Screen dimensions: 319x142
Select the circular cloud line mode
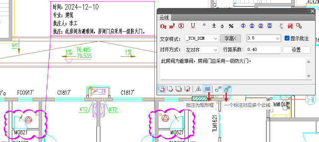170,89
